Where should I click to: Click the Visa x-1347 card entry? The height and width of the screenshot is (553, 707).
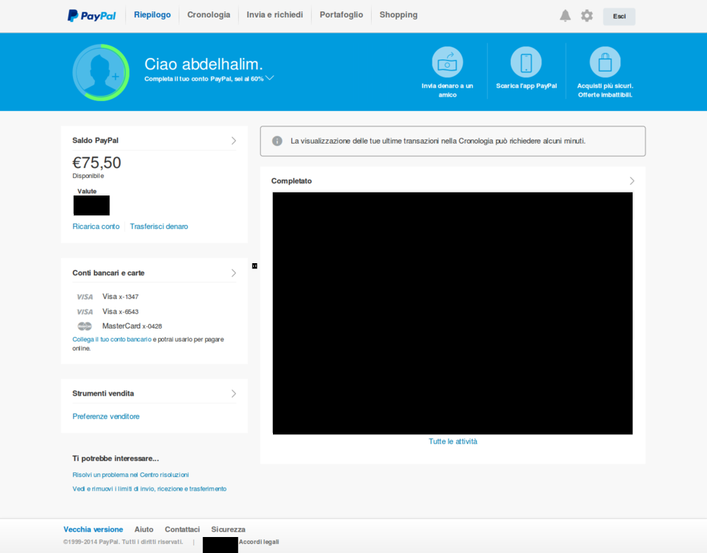120,297
